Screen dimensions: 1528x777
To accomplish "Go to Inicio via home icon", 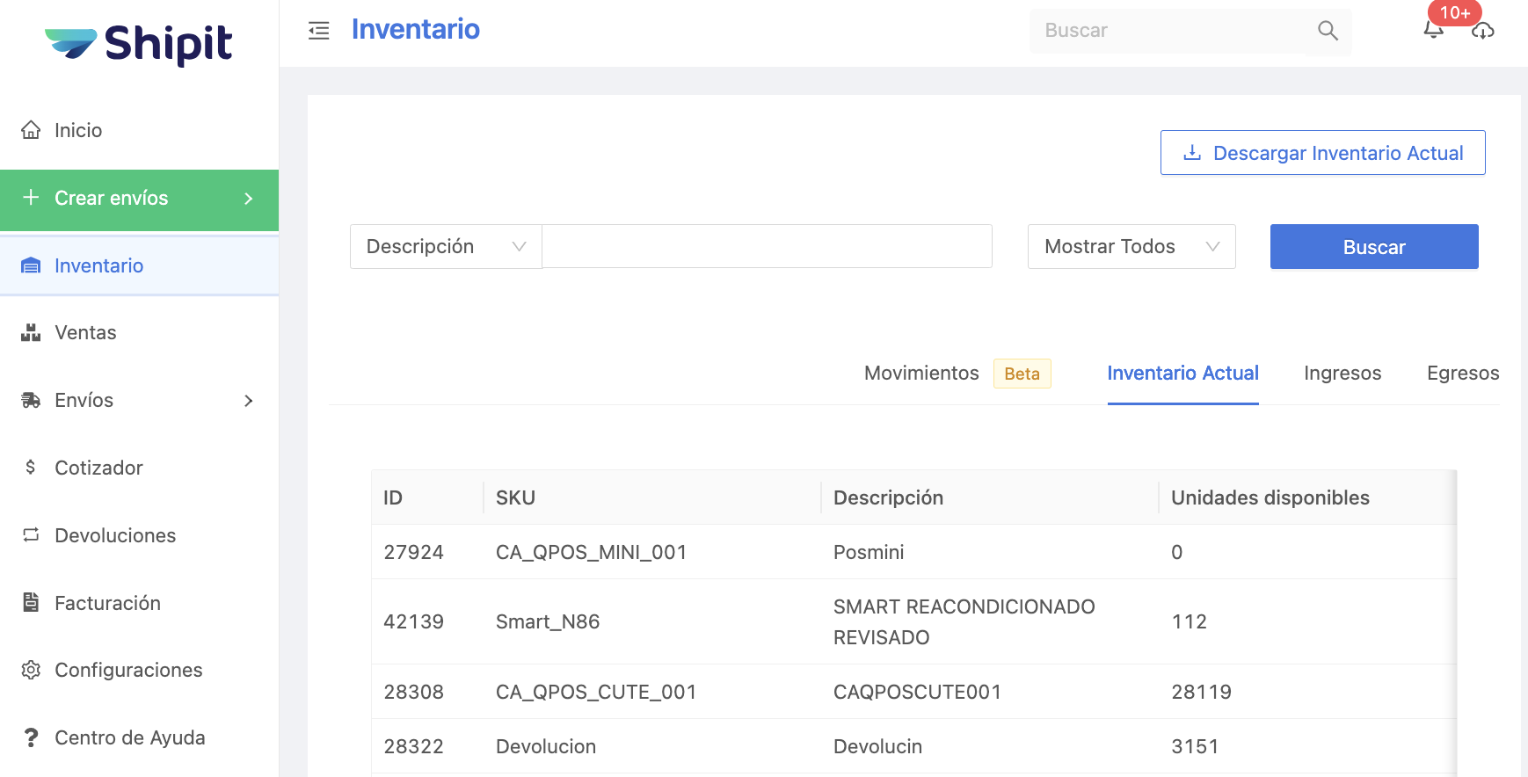I will pos(31,130).
